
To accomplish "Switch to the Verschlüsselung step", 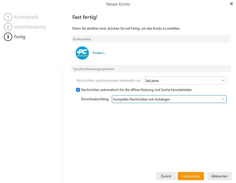I will [30, 27].
